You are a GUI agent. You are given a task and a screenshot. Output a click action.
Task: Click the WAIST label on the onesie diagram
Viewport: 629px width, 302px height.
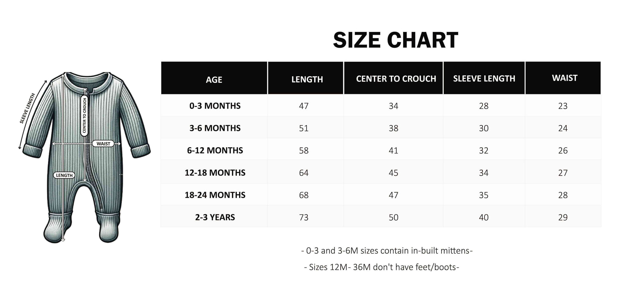(103, 144)
